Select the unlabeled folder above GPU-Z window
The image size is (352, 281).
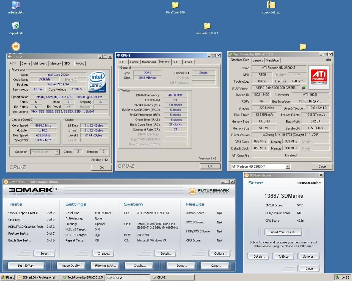coord(303,46)
